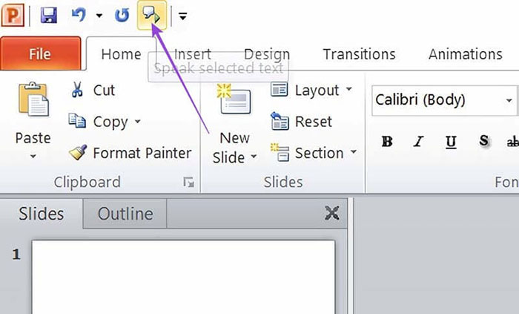Open the File backstage button
Image resolution: width=519 pixels, height=314 pixels.
pyautogui.click(x=40, y=54)
